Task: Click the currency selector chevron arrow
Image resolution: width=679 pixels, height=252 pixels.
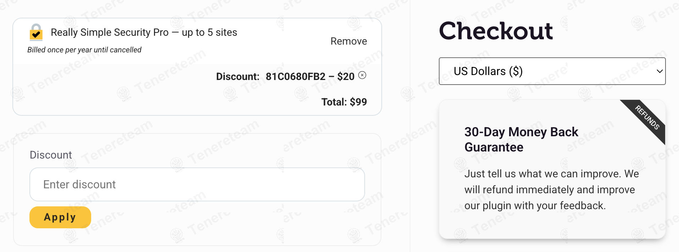Action: pos(659,71)
